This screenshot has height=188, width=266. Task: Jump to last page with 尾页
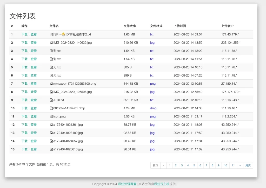point(248,165)
